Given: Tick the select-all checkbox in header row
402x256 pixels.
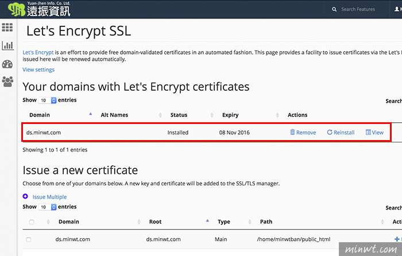Looking at the screenshot, I should click(x=32, y=222).
